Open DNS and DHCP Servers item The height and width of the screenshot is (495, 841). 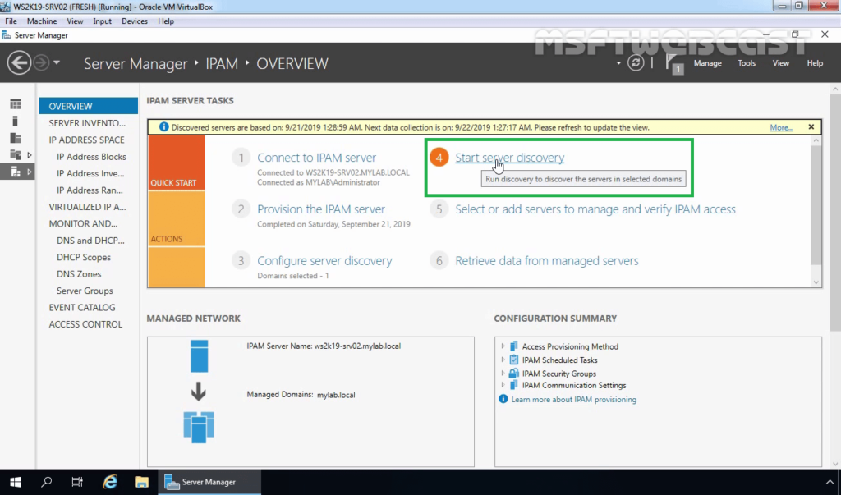(x=90, y=241)
